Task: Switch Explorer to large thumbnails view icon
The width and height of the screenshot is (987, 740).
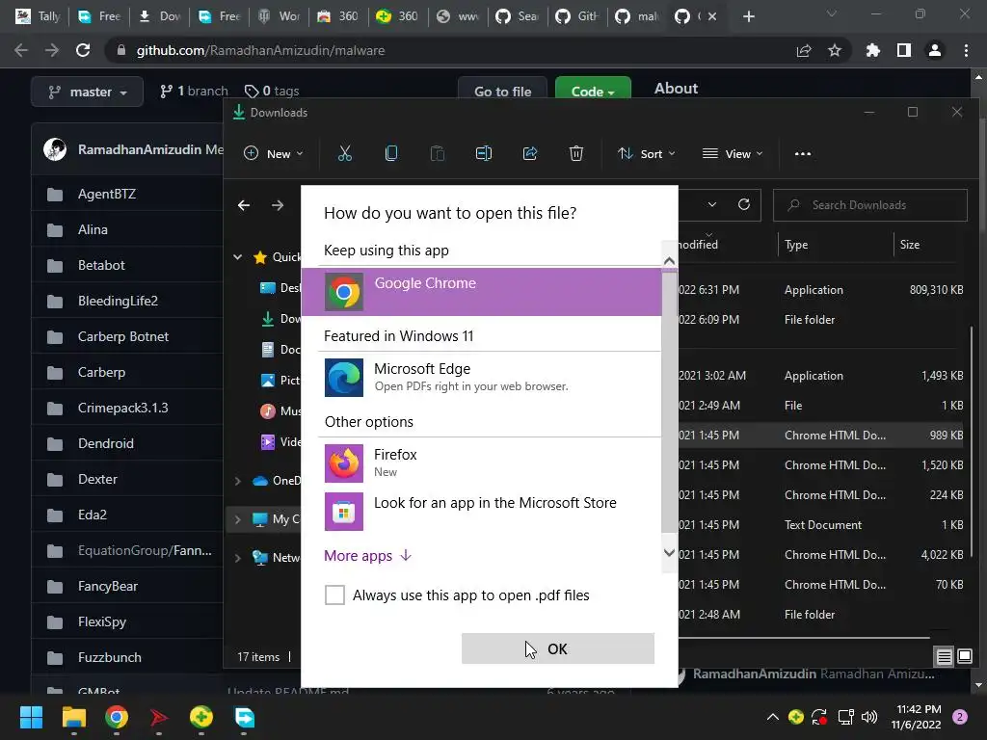Action: pyautogui.click(x=964, y=656)
